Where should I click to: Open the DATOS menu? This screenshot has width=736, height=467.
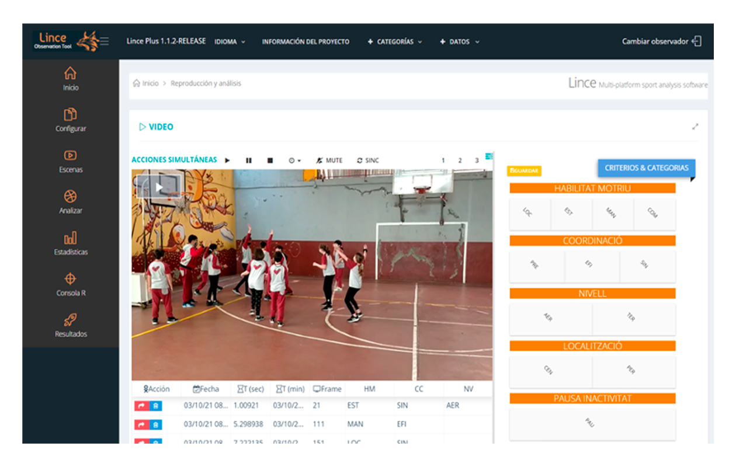pos(460,42)
